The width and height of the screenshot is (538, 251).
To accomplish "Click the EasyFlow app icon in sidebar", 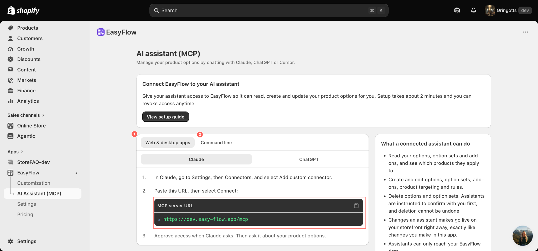I will 11,173.
